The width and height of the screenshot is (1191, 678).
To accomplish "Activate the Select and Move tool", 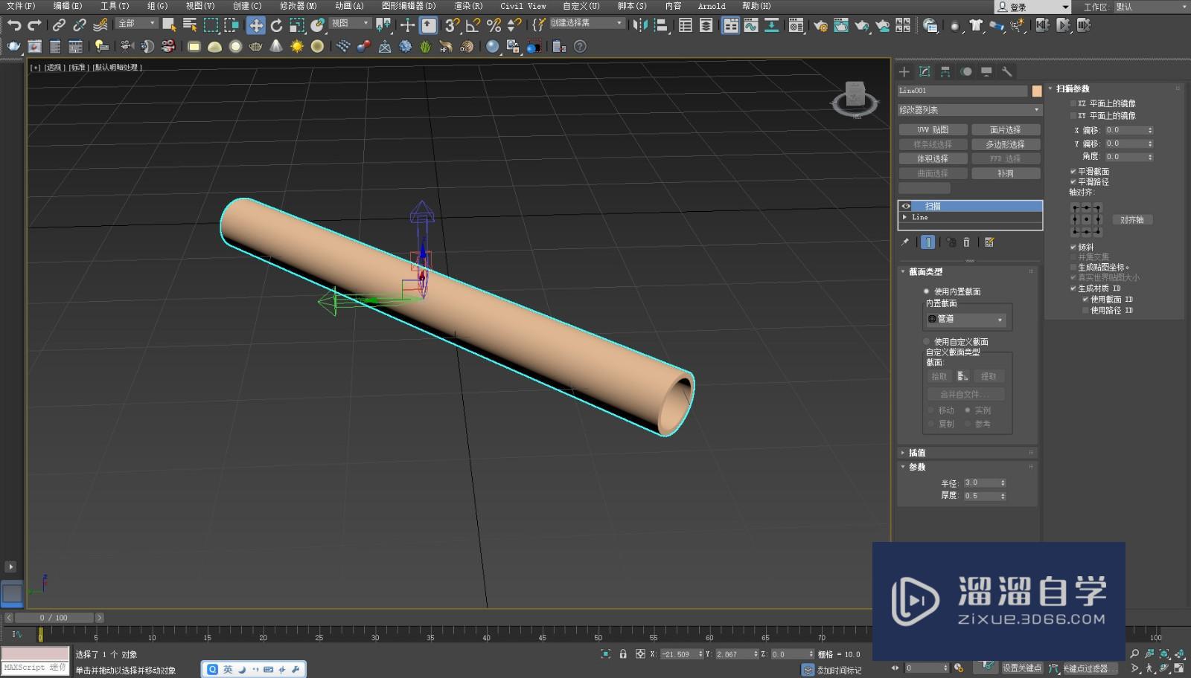I will (255, 25).
